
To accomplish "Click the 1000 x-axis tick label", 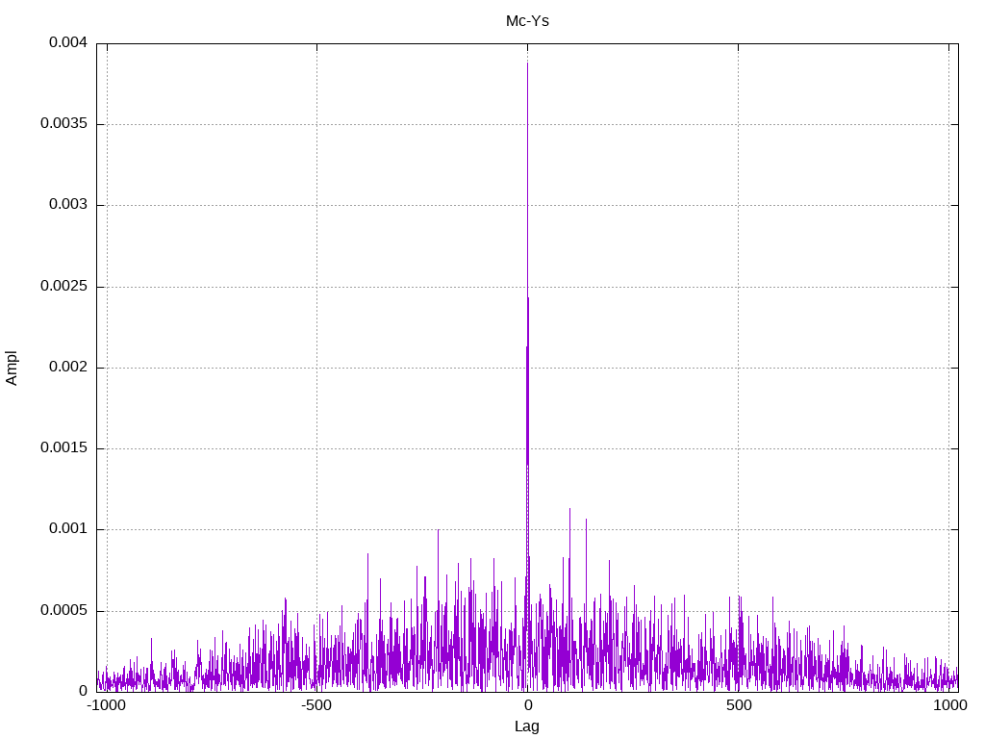I will tap(948, 705).
